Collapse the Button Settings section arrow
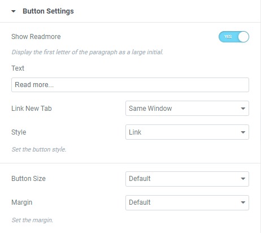 pyautogui.click(x=14, y=11)
